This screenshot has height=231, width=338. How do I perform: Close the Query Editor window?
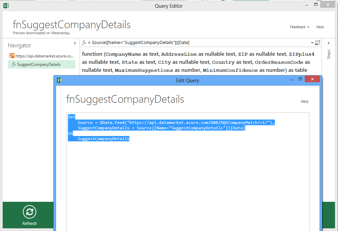[328, 4]
